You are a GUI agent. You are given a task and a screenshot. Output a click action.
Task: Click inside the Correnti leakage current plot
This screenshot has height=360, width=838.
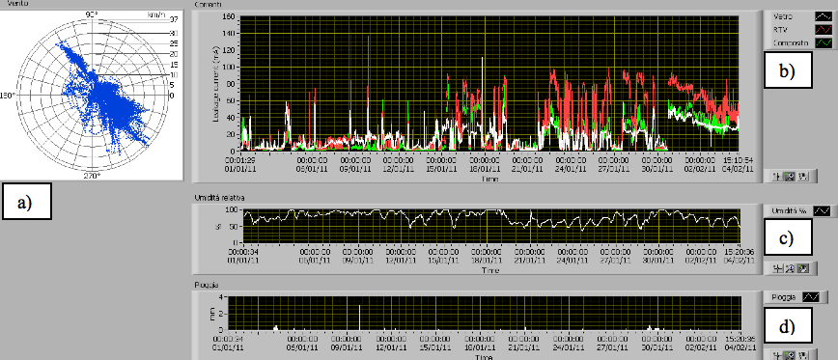coord(489,84)
